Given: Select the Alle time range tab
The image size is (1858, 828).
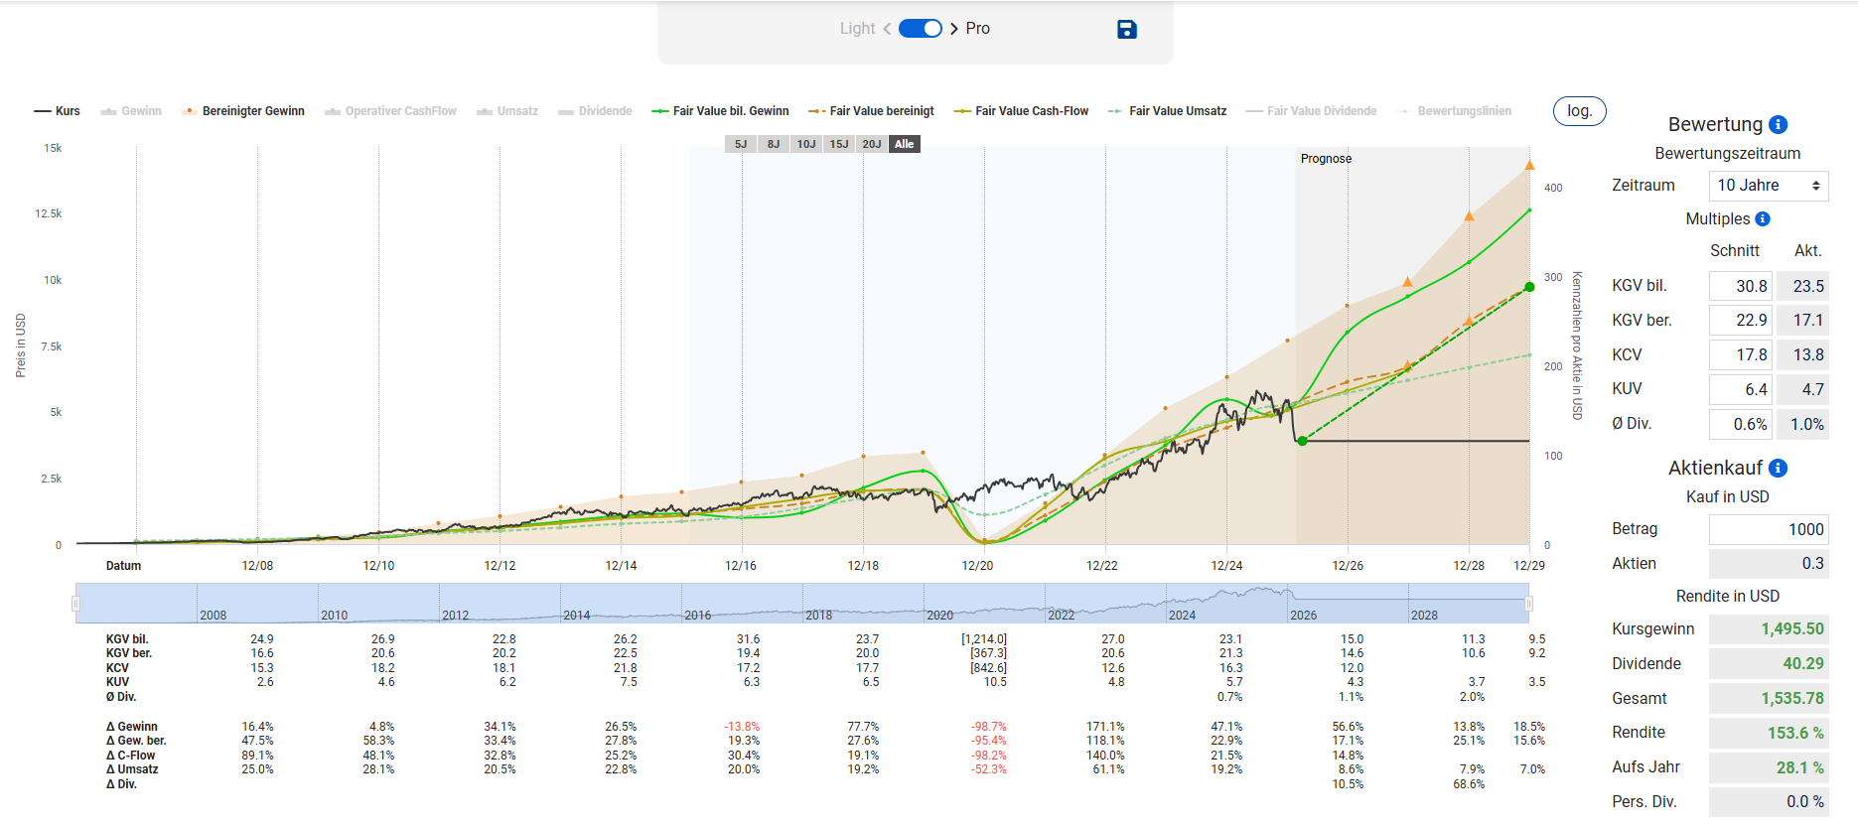Looking at the screenshot, I should pyautogui.click(x=904, y=145).
